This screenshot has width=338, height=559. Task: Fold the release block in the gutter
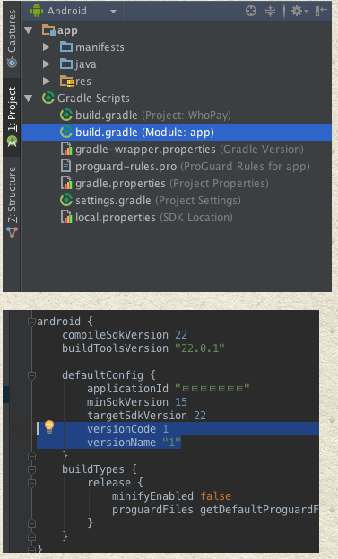(31, 483)
